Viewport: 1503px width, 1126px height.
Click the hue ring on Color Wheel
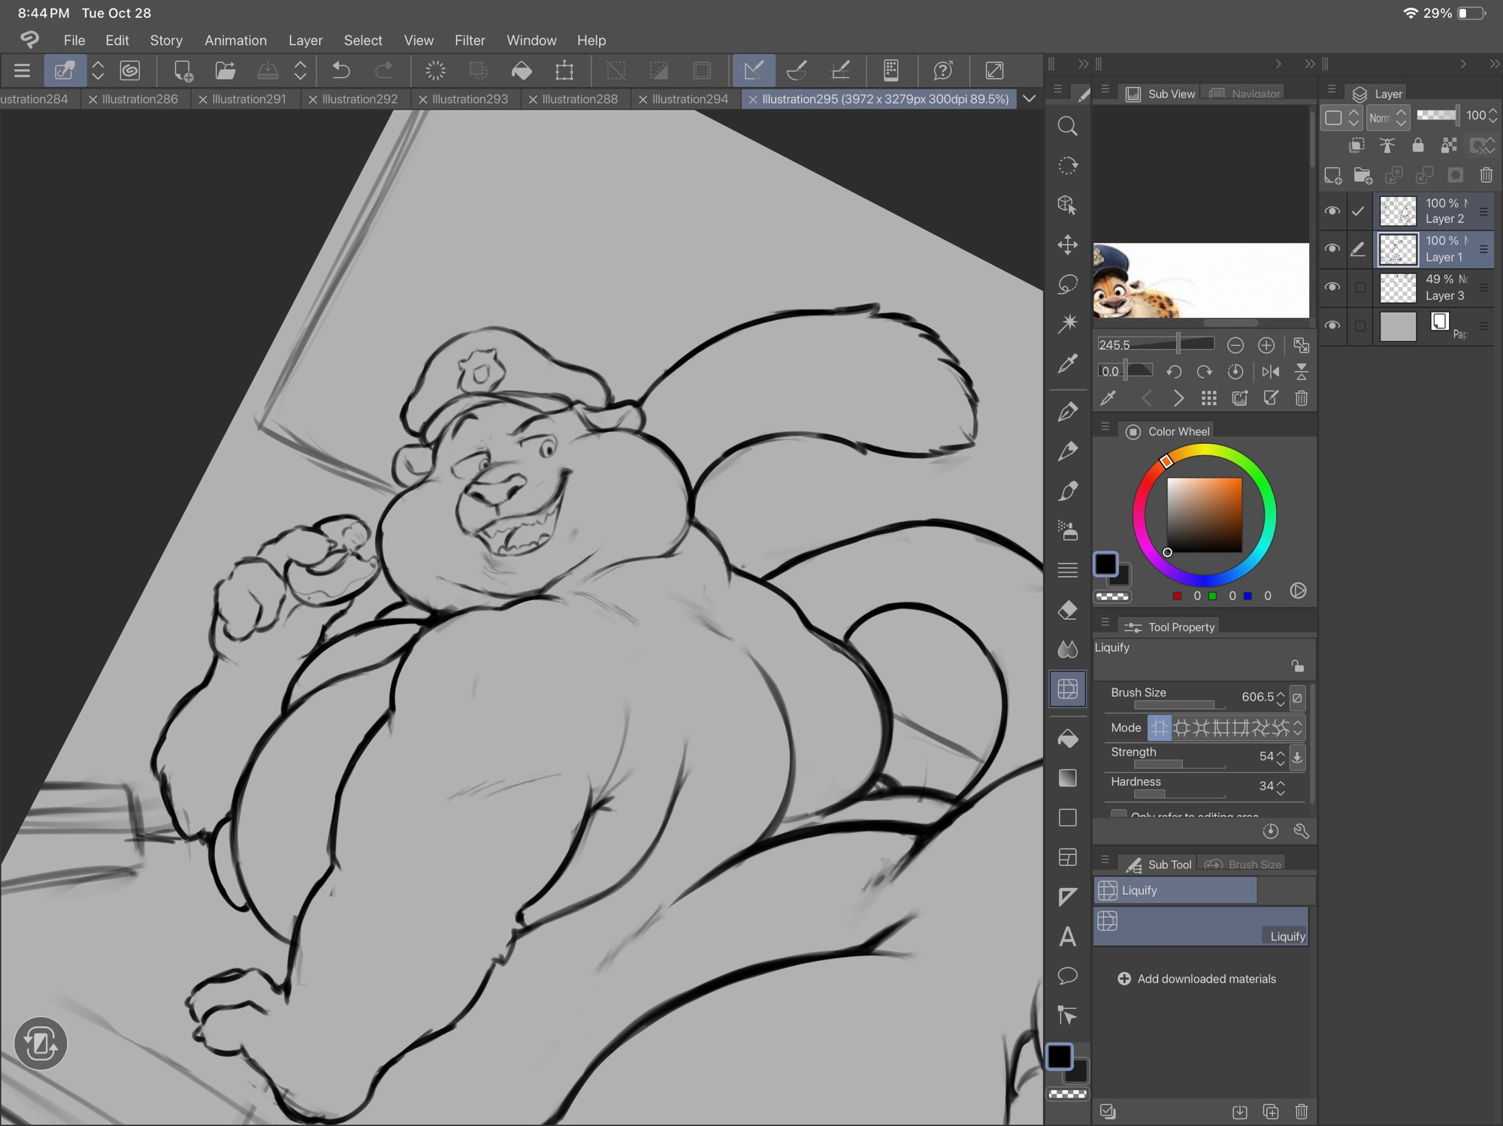coord(1269,515)
